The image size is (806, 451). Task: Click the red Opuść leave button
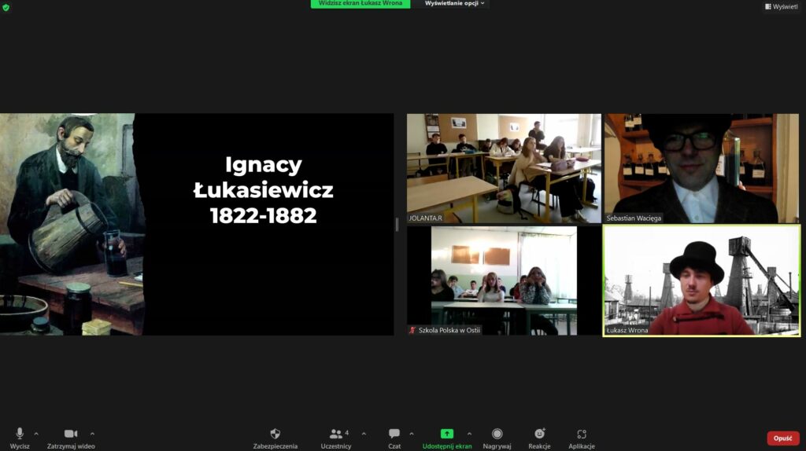point(782,438)
